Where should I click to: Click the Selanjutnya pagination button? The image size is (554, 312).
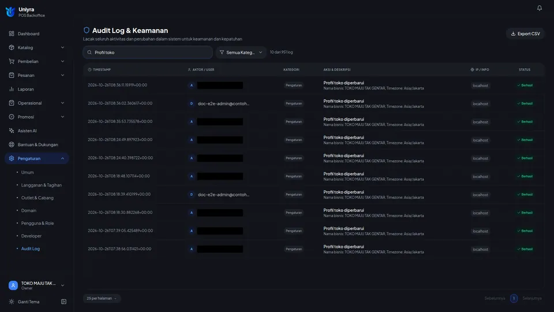pos(531,299)
